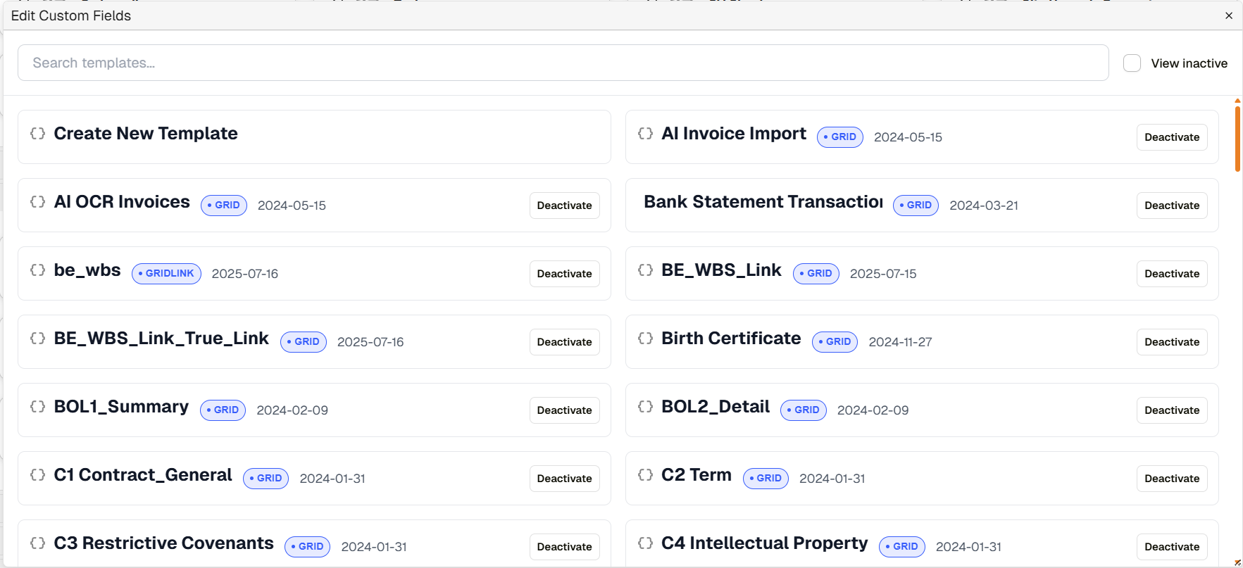Deactivate the be_wbs template
The height and width of the screenshot is (568, 1243).
564,274
